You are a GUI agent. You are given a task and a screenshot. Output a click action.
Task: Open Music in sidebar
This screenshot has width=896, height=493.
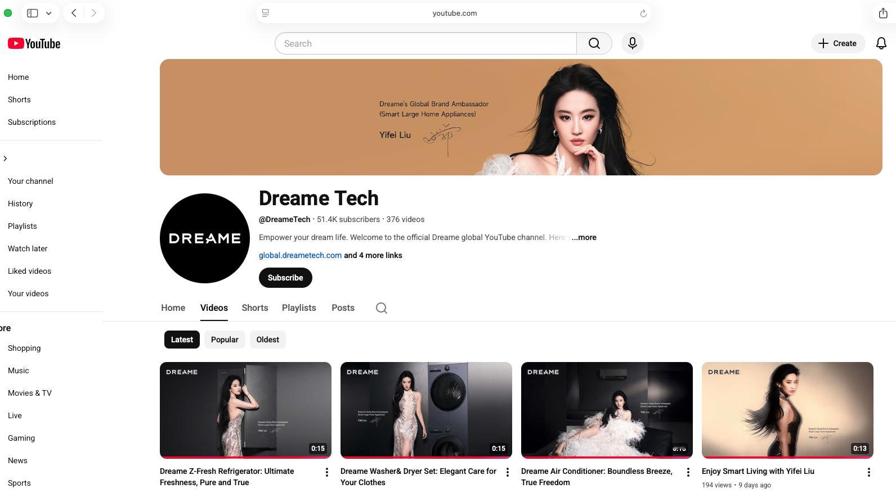tap(19, 370)
